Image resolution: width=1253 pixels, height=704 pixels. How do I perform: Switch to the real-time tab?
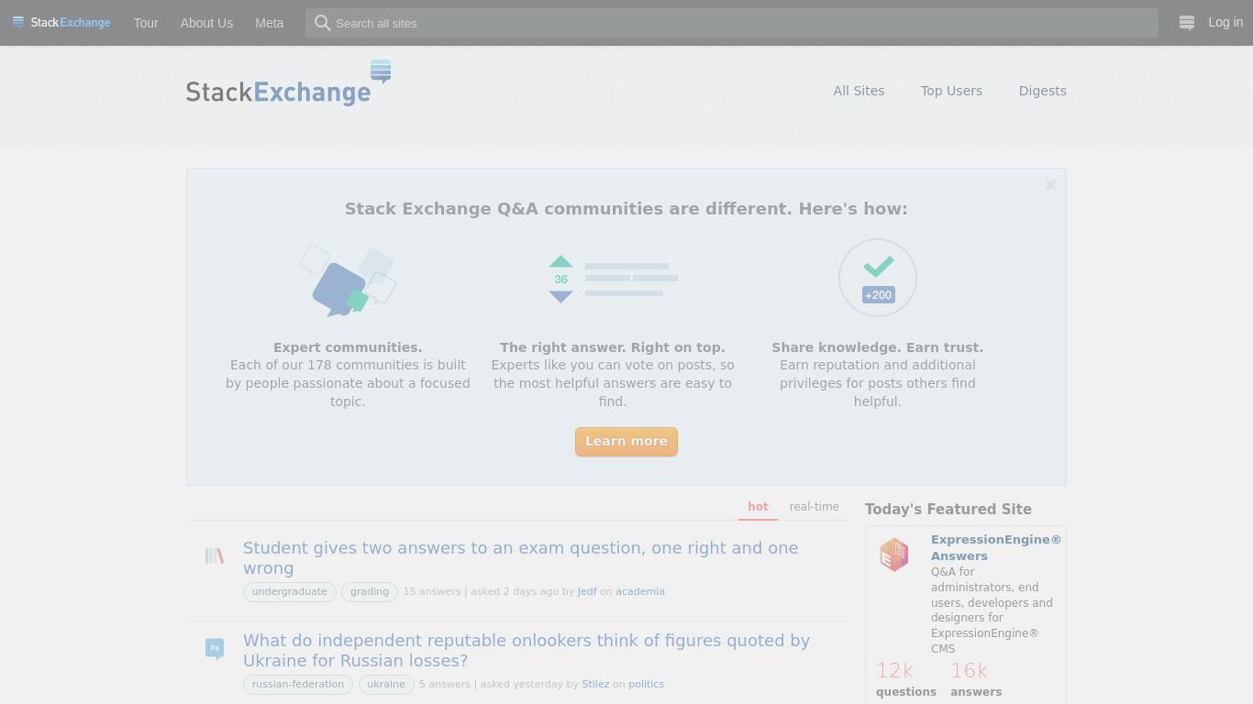tap(814, 507)
